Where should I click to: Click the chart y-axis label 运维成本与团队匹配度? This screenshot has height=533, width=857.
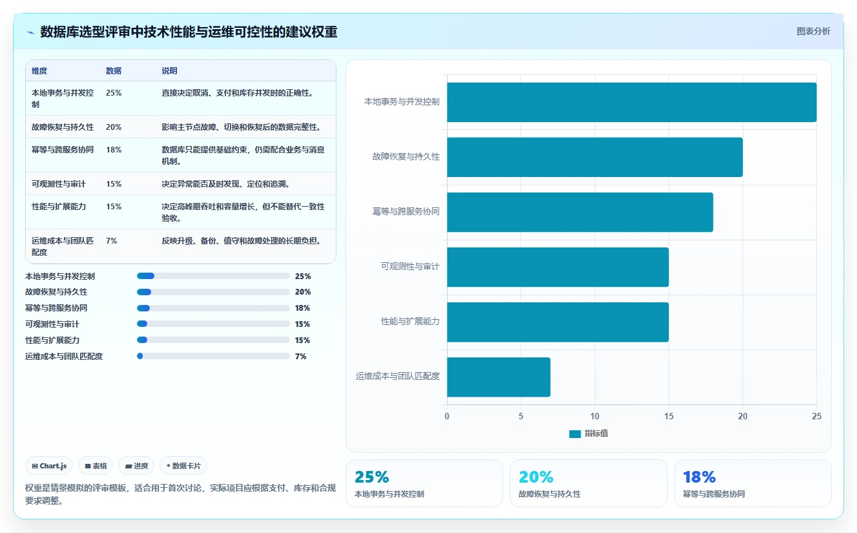click(398, 377)
